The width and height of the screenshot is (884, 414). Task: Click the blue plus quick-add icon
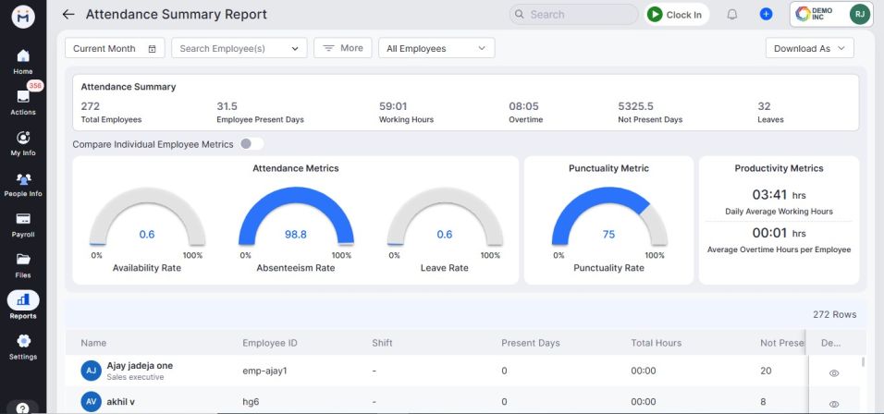[x=766, y=15]
